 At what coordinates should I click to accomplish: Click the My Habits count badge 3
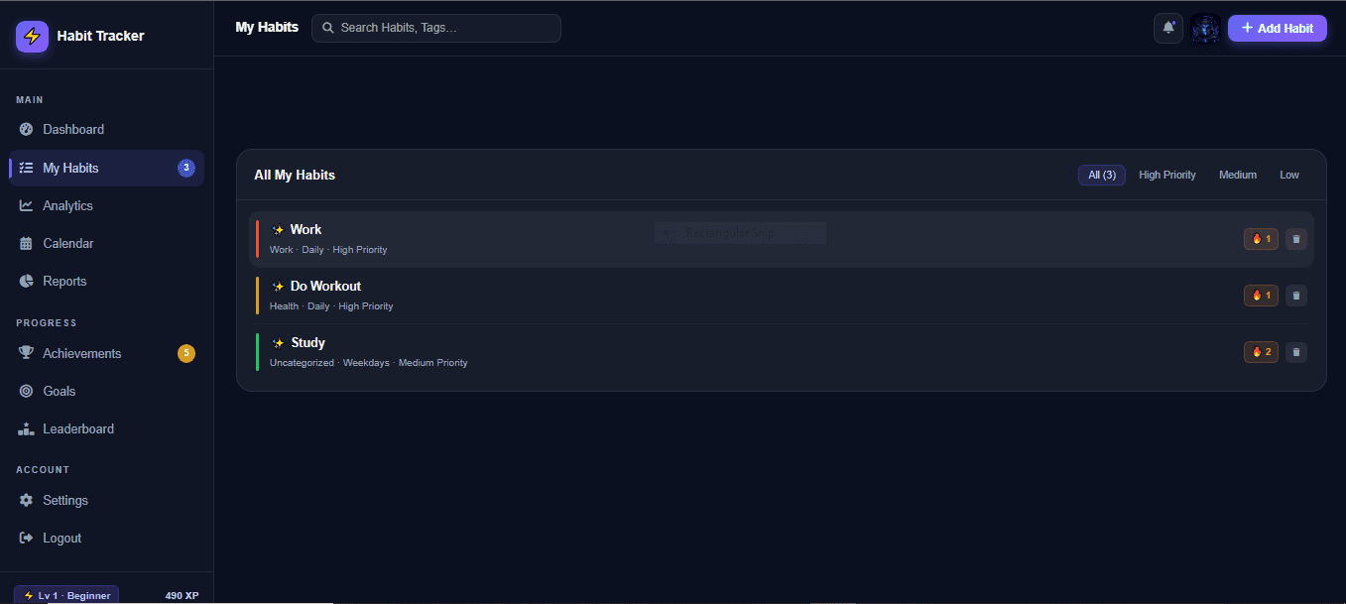(186, 168)
